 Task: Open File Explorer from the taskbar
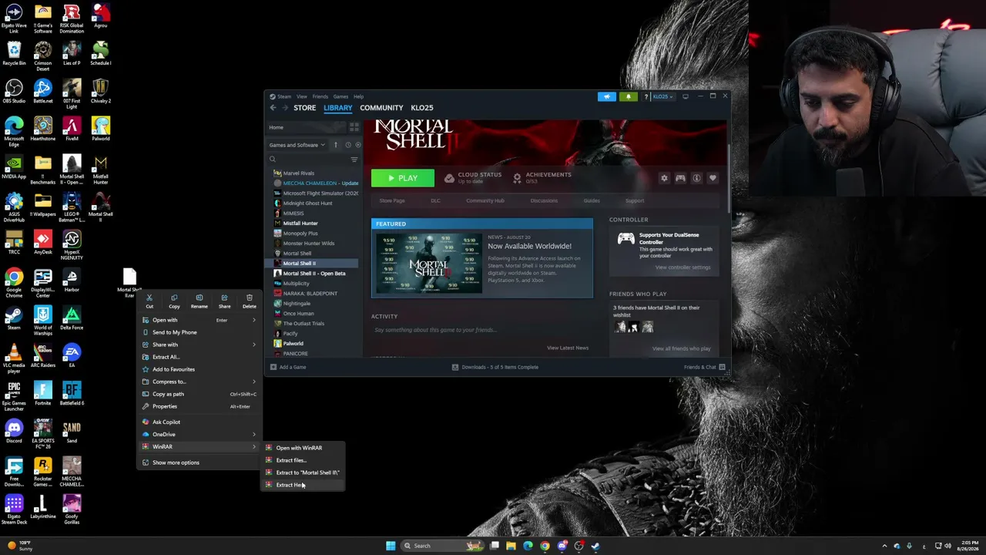(511, 546)
